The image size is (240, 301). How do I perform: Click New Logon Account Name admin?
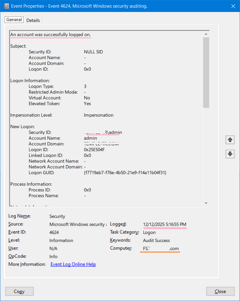91,138
